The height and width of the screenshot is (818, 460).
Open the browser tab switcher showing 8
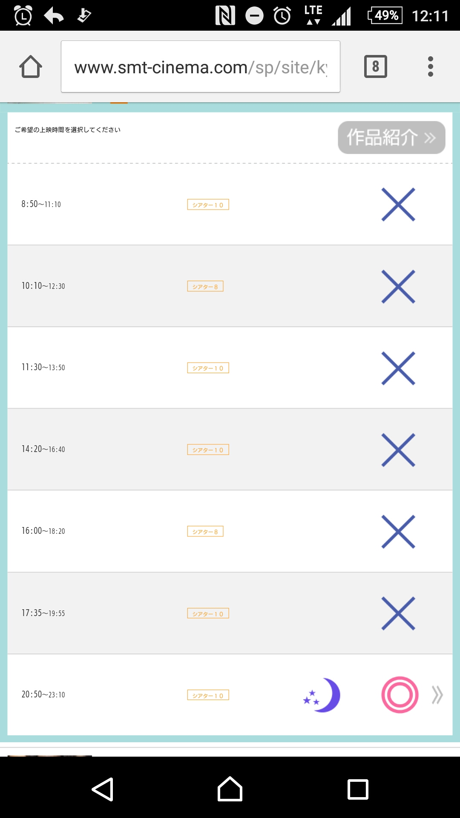(x=375, y=66)
